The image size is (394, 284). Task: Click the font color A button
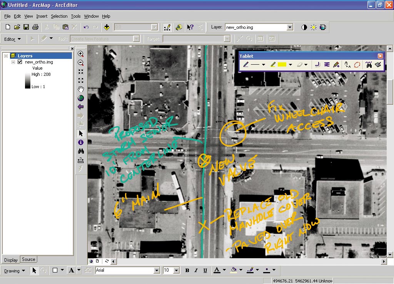[217, 271]
